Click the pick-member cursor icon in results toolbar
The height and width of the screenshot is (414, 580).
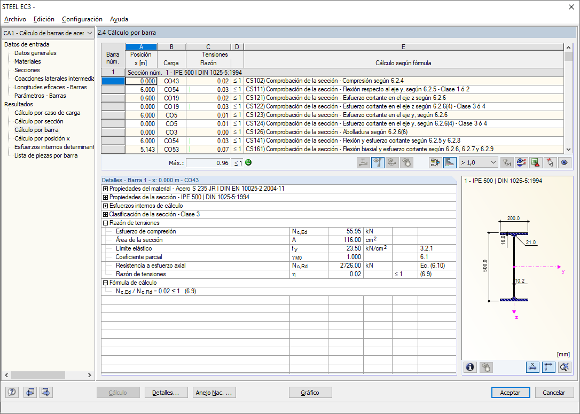(x=550, y=162)
